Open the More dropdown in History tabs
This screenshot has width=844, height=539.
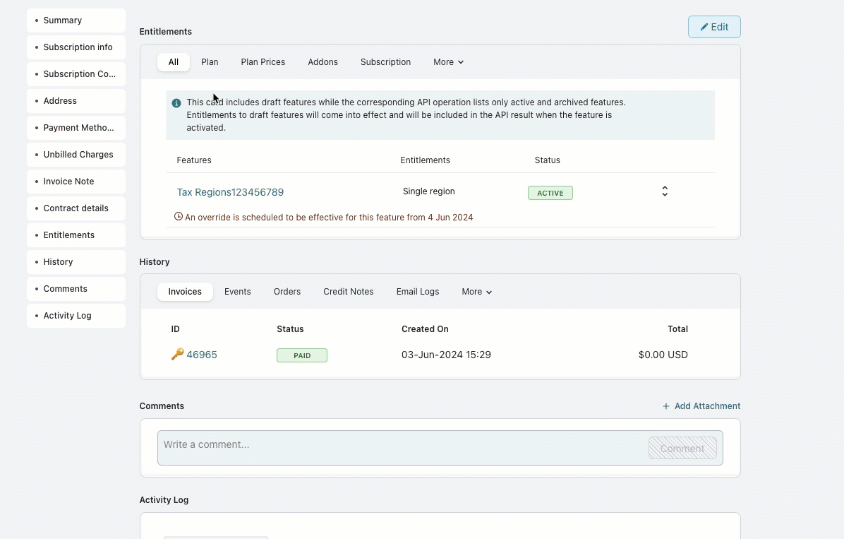[x=476, y=292]
